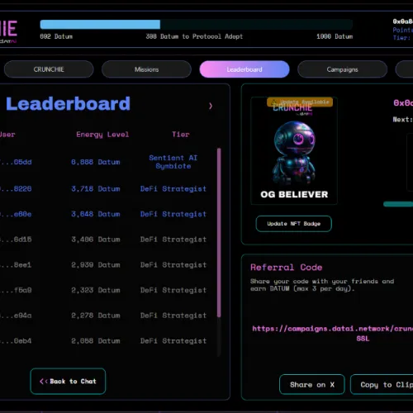Select the Leaderboard tab

[244, 69]
